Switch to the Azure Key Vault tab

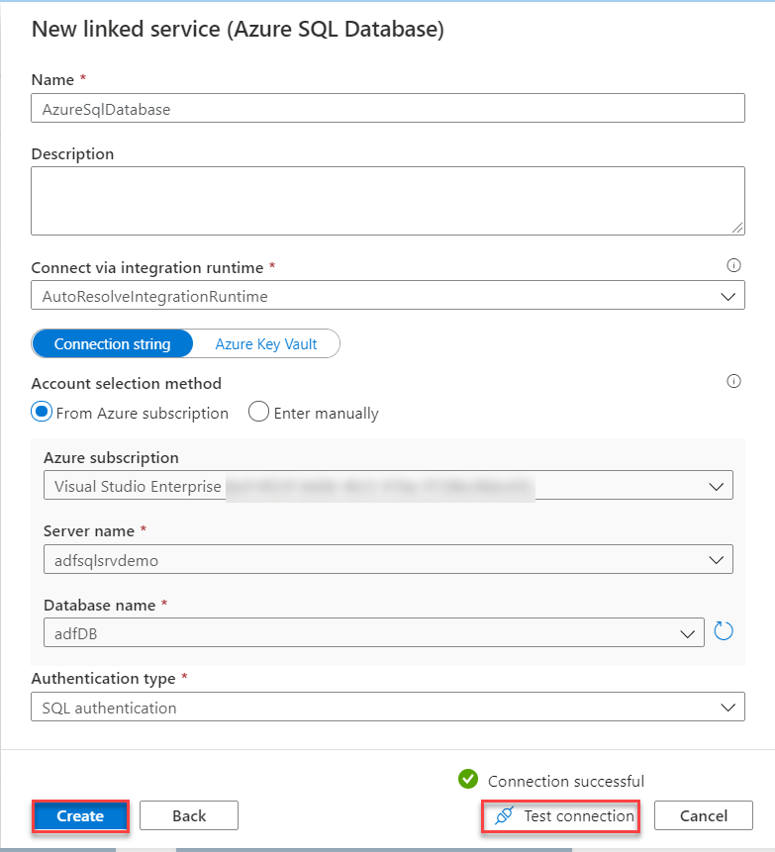(265, 343)
